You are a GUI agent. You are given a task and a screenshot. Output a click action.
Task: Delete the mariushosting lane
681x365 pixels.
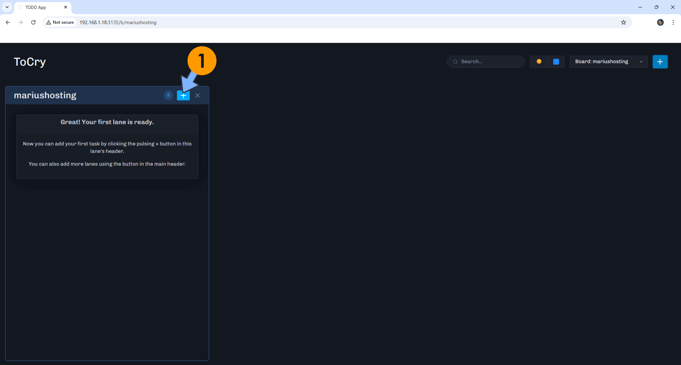click(x=198, y=95)
